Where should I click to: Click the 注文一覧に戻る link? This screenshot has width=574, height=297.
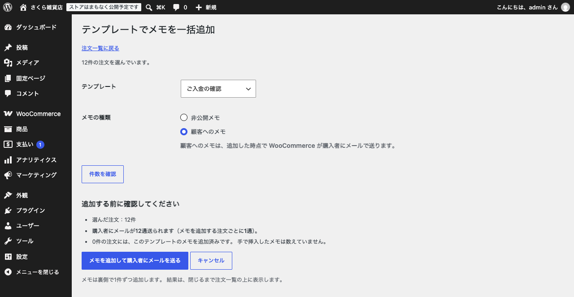click(100, 48)
